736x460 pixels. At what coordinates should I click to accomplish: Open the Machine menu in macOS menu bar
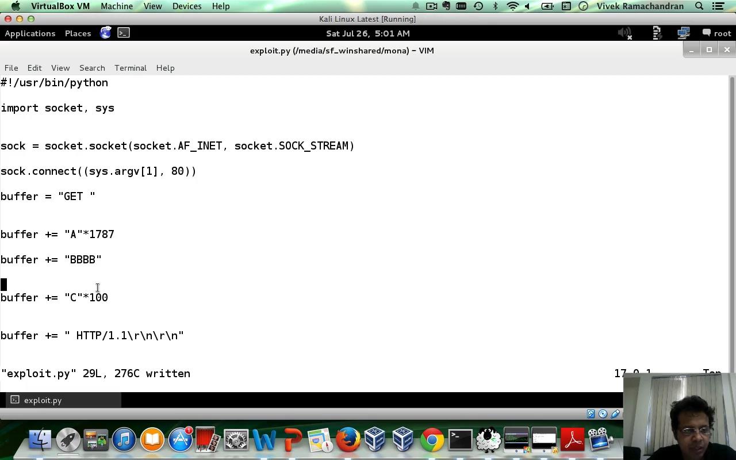(x=117, y=6)
